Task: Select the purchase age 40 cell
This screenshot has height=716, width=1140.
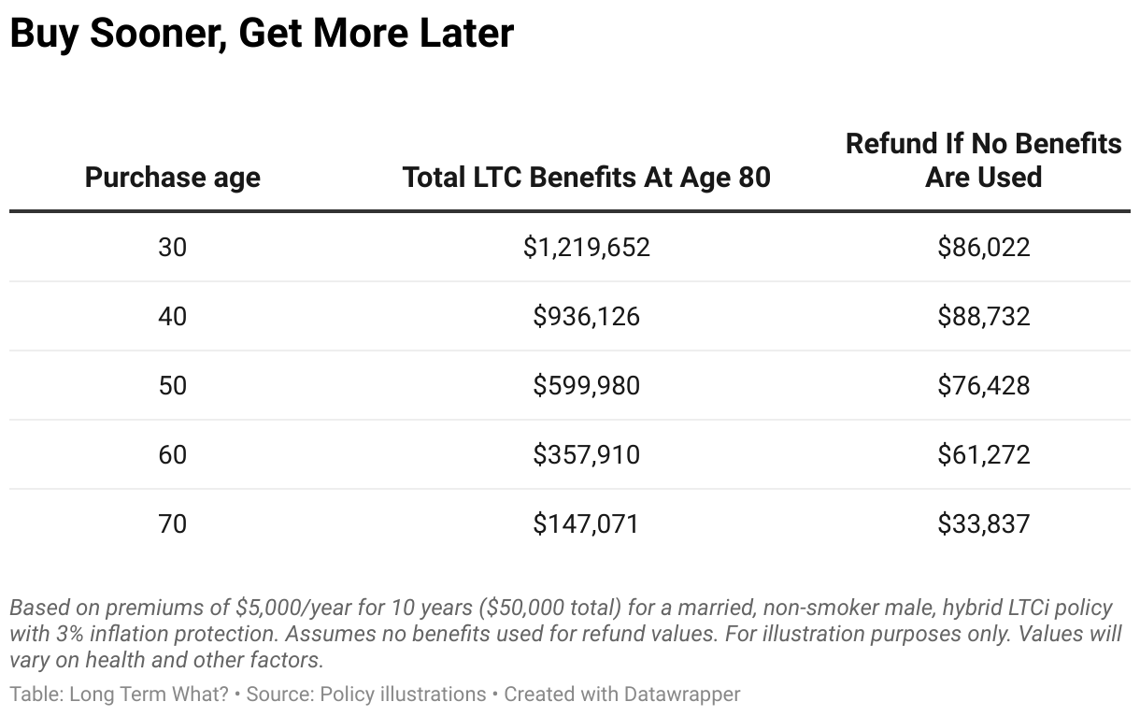Action: (x=173, y=317)
